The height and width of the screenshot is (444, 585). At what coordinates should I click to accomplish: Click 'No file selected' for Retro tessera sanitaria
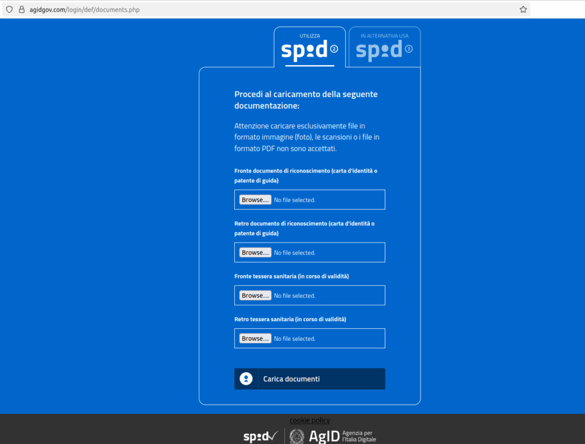pyautogui.click(x=295, y=339)
